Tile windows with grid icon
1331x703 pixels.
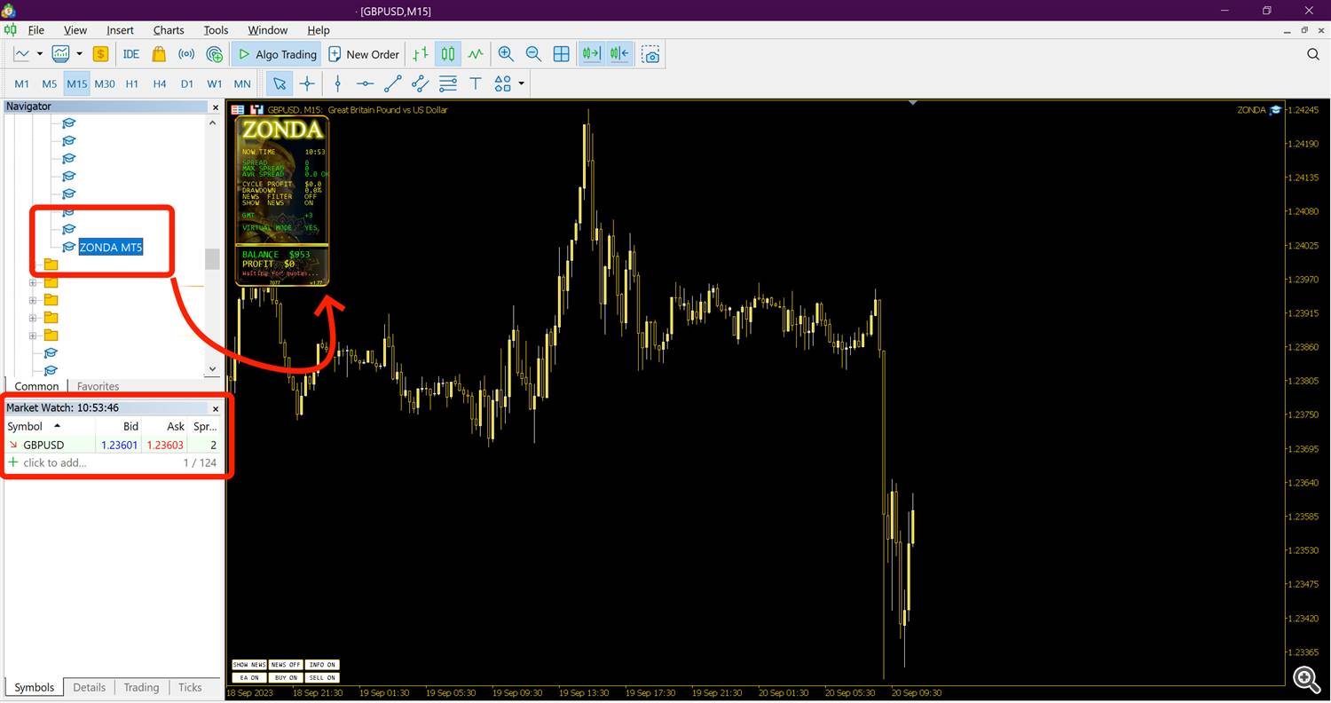tap(562, 54)
